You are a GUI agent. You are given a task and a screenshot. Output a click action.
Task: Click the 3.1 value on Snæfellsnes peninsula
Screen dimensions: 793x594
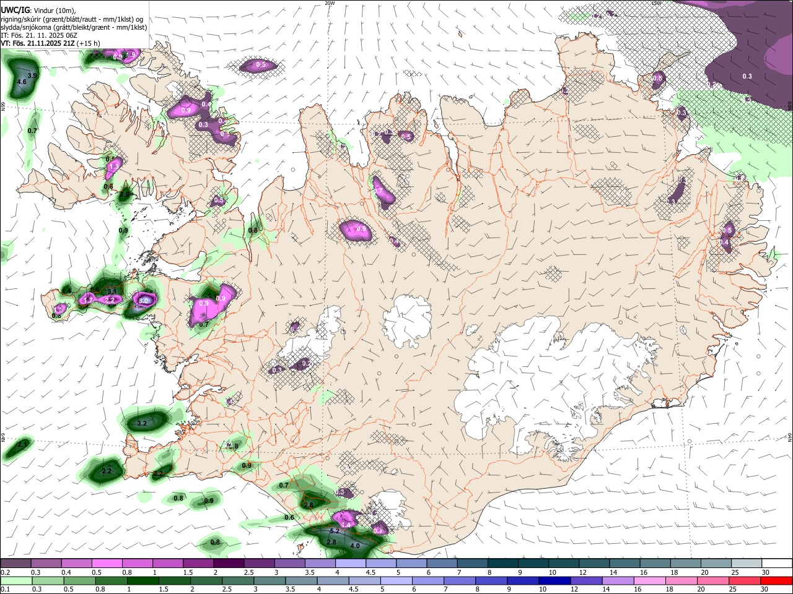112,291
